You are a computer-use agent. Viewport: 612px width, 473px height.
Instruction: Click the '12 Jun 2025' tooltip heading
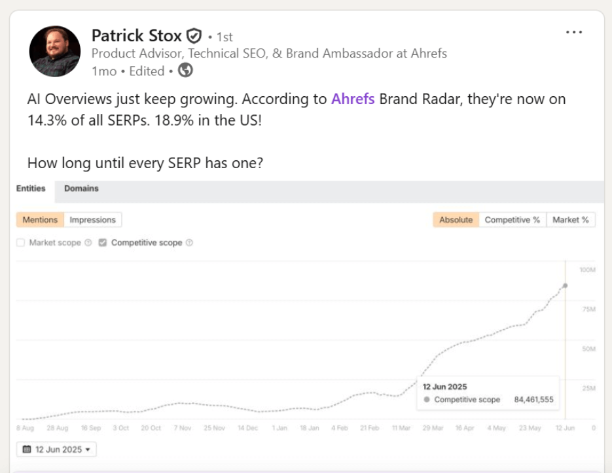point(444,387)
